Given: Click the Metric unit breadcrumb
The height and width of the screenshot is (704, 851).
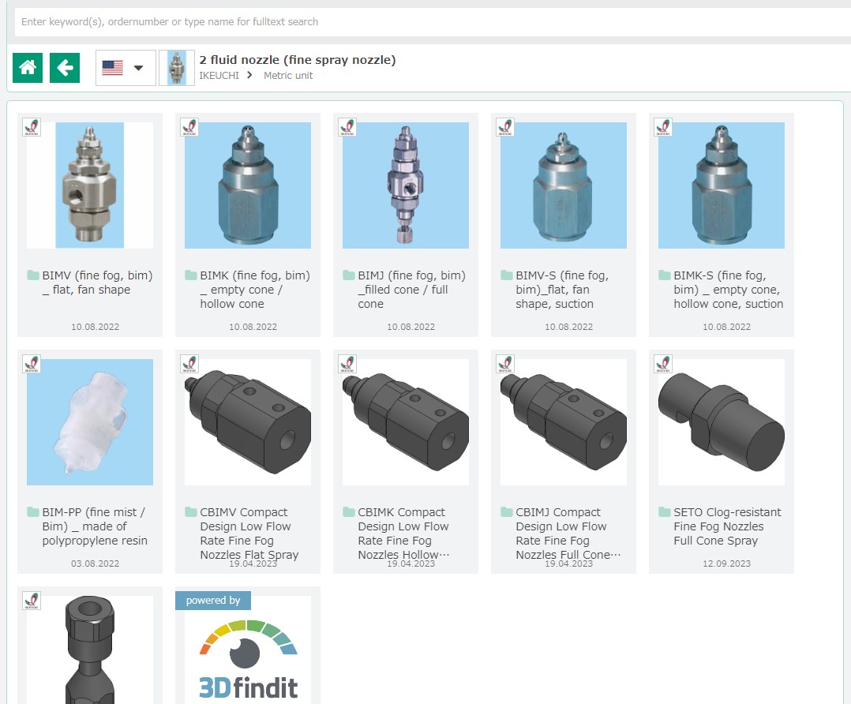Looking at the screenshot, I should 288,76.
